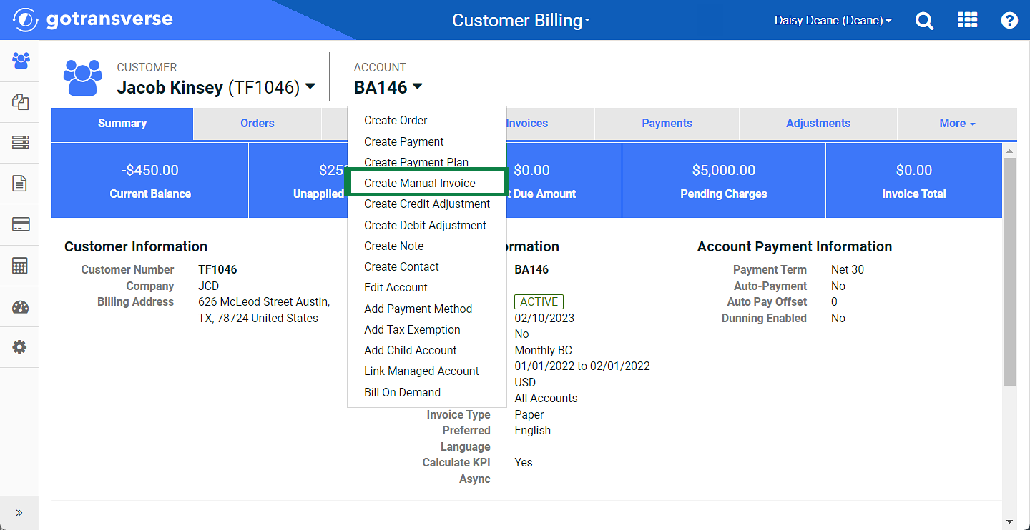Switch to the Summary tab

coord(122,124)
